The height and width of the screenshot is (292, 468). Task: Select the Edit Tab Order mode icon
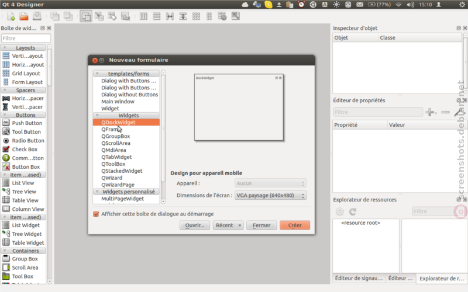(125, 16)
